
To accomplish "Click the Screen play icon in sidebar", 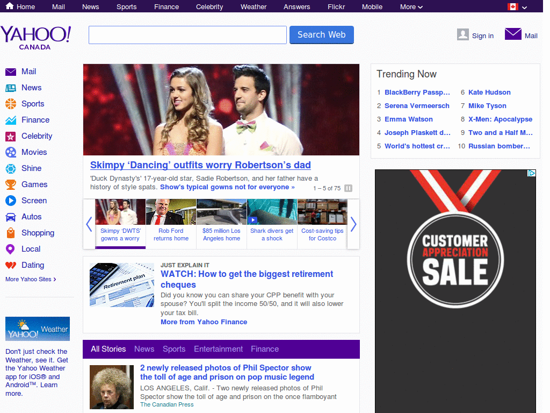I will coord(11,201).
